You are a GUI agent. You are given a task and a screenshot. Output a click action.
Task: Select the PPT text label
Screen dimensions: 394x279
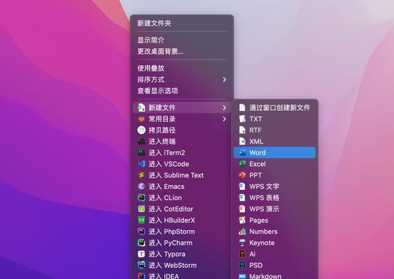click(x=255, y=175)
